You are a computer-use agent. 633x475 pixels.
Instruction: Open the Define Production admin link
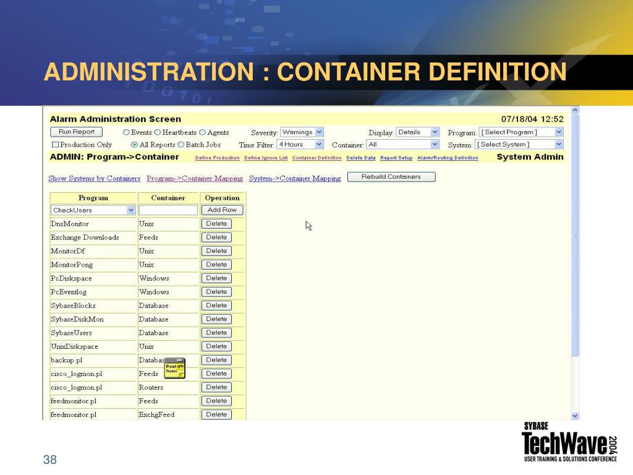point(217,158)
